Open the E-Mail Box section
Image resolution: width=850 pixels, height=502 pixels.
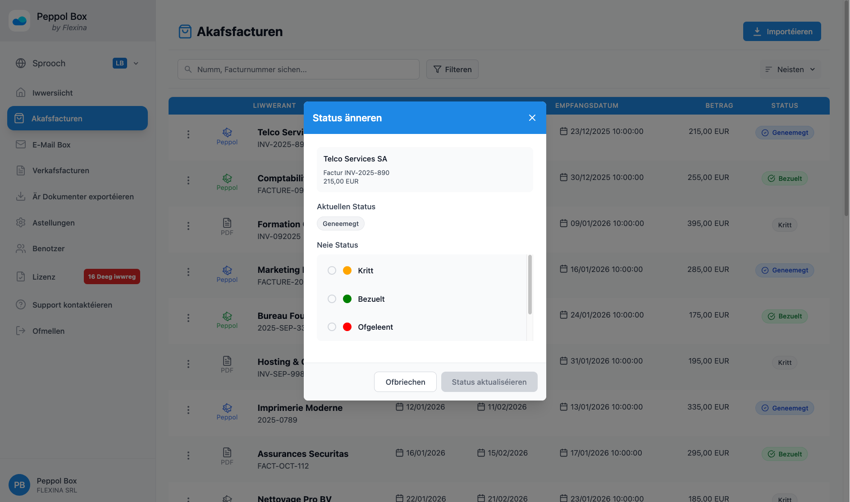pyautogui.click(x=51, y=144)
